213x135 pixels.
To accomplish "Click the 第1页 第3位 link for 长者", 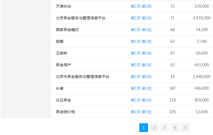I will pos(141,88).
